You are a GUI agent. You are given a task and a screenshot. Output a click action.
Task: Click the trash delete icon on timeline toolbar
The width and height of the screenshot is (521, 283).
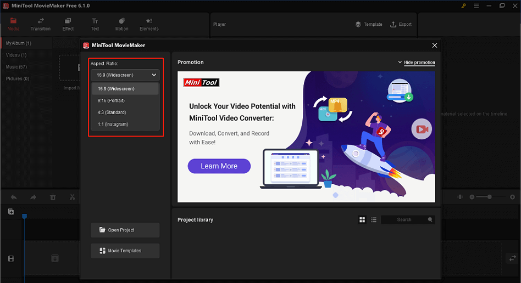(53, 197)
